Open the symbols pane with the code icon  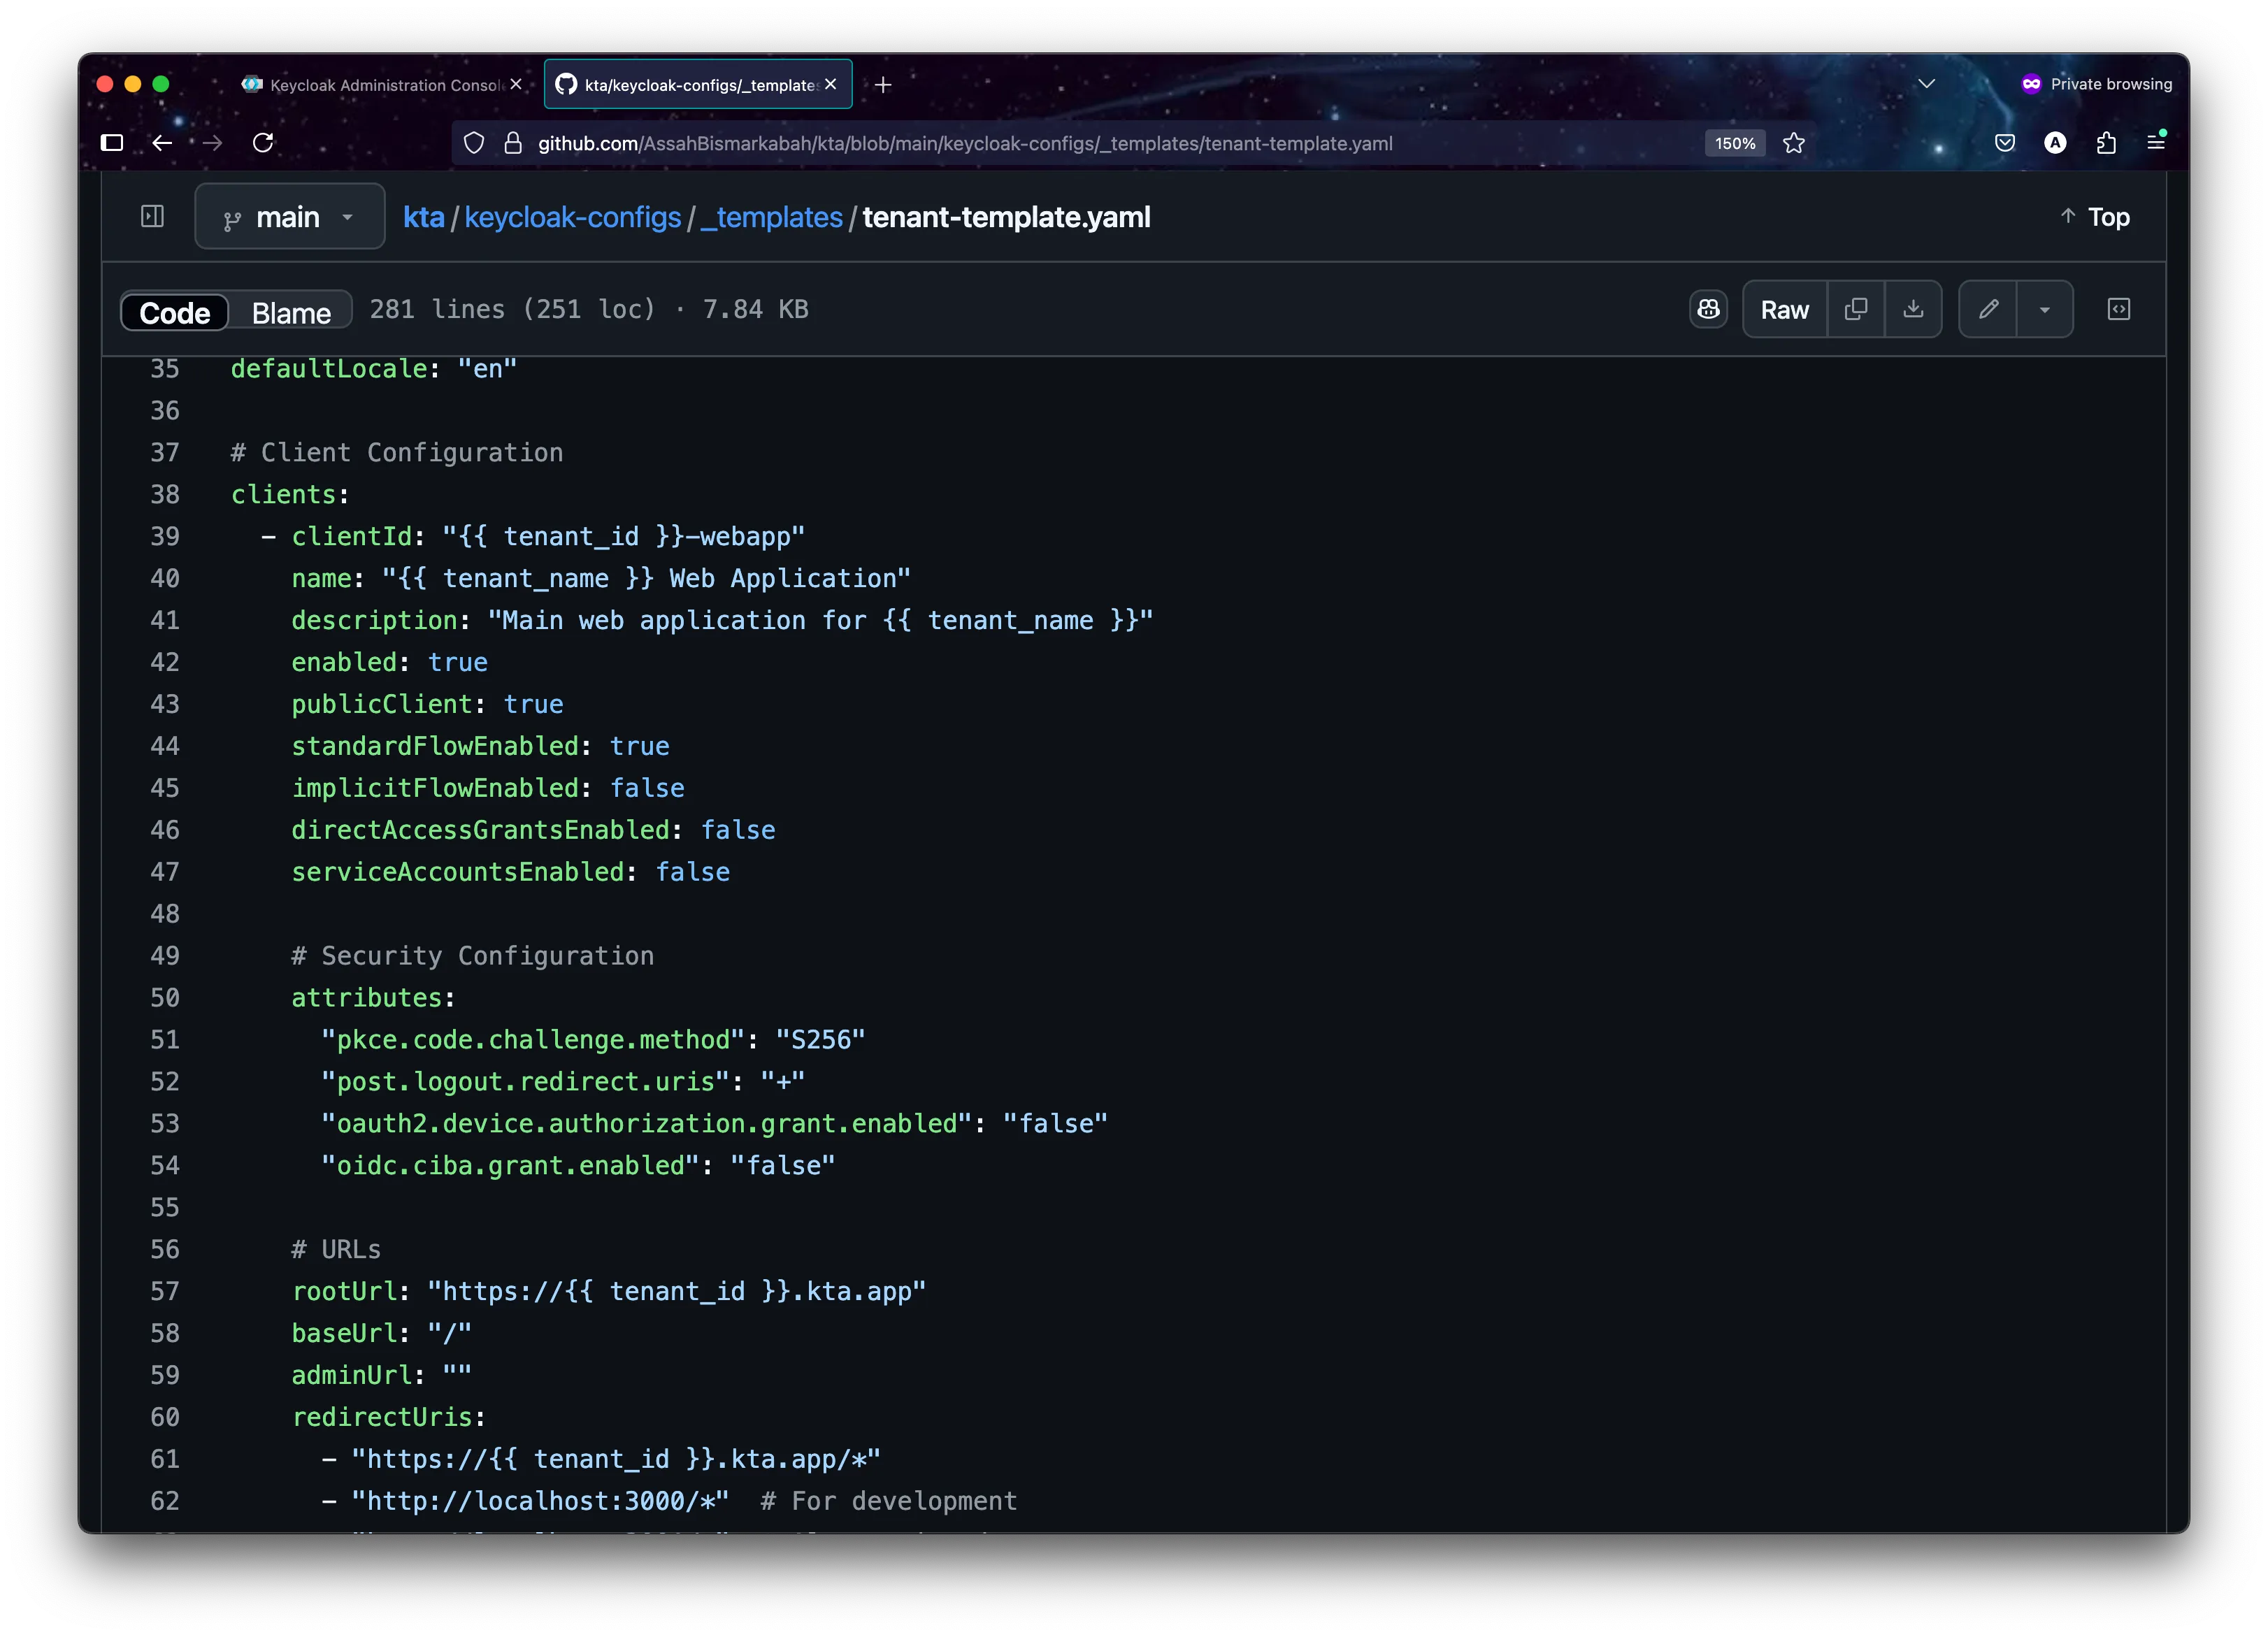tap(2120, 309)
